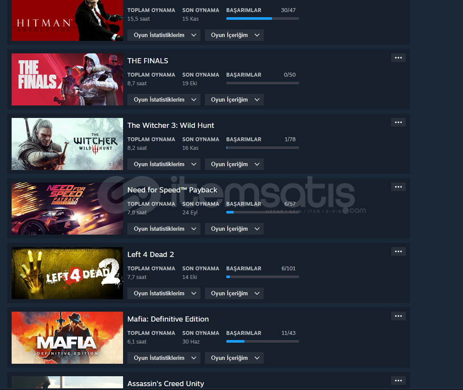The image size is (463, 390).
Task: Select The Witcher 3 cover thumbnail
Action: coord(67,144)
